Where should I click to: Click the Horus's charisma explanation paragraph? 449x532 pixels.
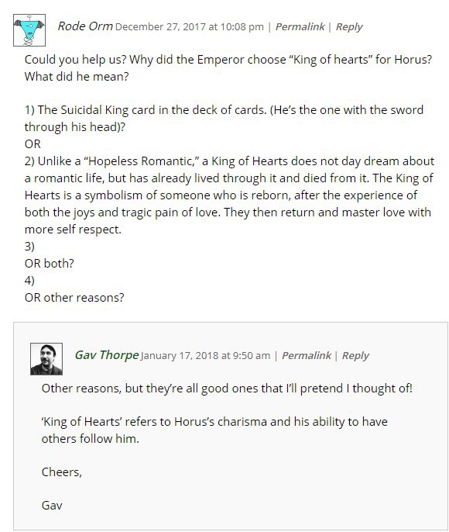(214, 430)
